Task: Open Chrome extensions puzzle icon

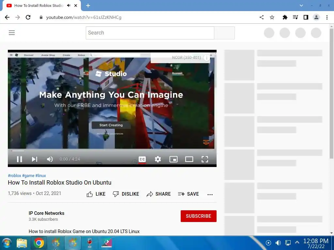Action: (x=285, y=17)
